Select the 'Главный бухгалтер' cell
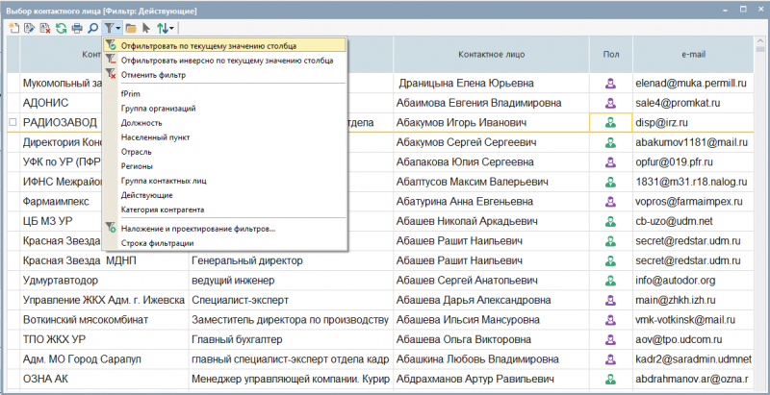 (291, 339)
